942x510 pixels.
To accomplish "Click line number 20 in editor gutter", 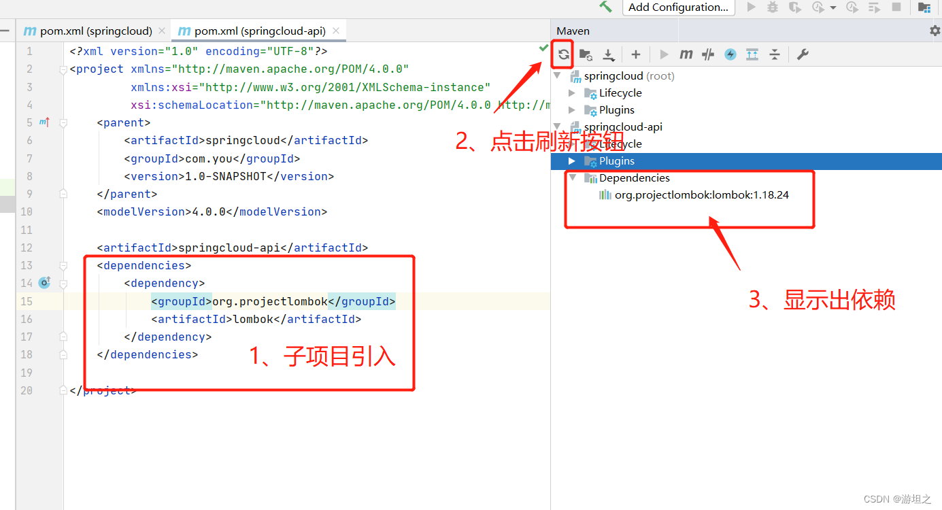I will 26,390.
